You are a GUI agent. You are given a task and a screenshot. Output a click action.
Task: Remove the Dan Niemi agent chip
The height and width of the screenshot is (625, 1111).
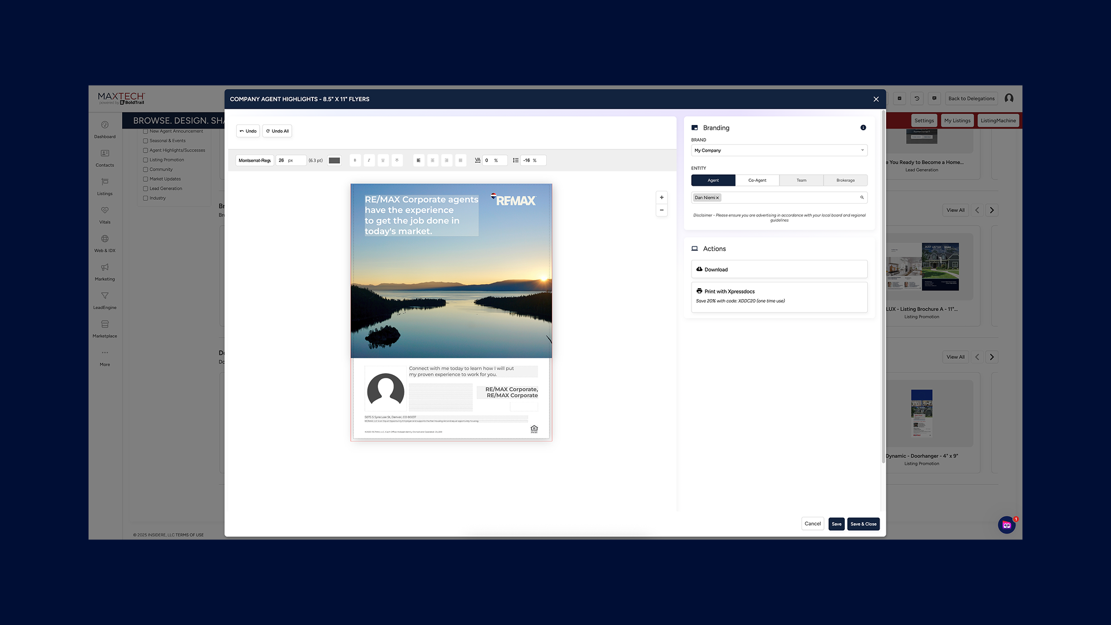coord(718,197)
